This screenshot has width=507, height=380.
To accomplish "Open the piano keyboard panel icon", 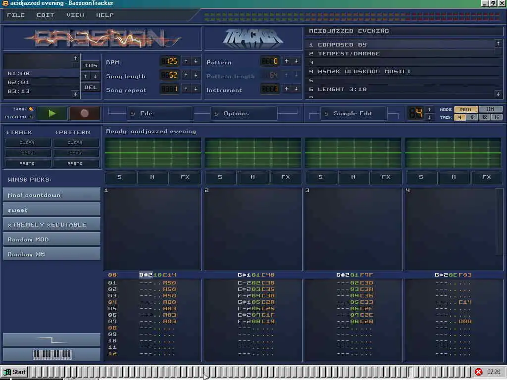I will [x=51, y=354].
